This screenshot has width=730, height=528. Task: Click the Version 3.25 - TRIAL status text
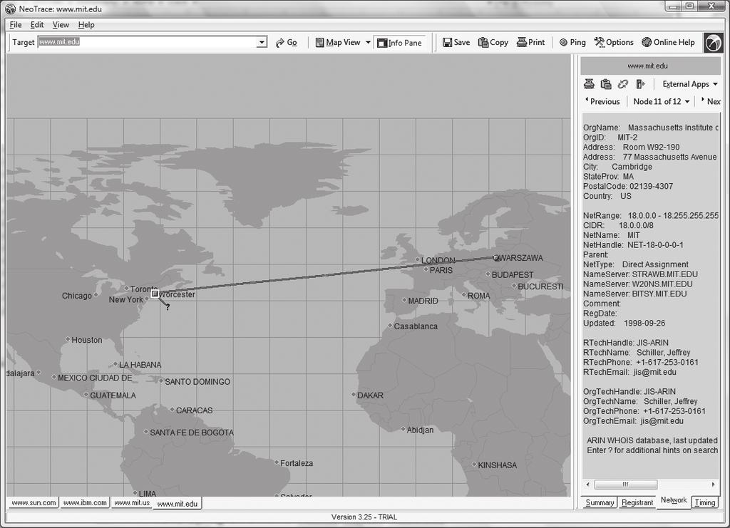364,517
